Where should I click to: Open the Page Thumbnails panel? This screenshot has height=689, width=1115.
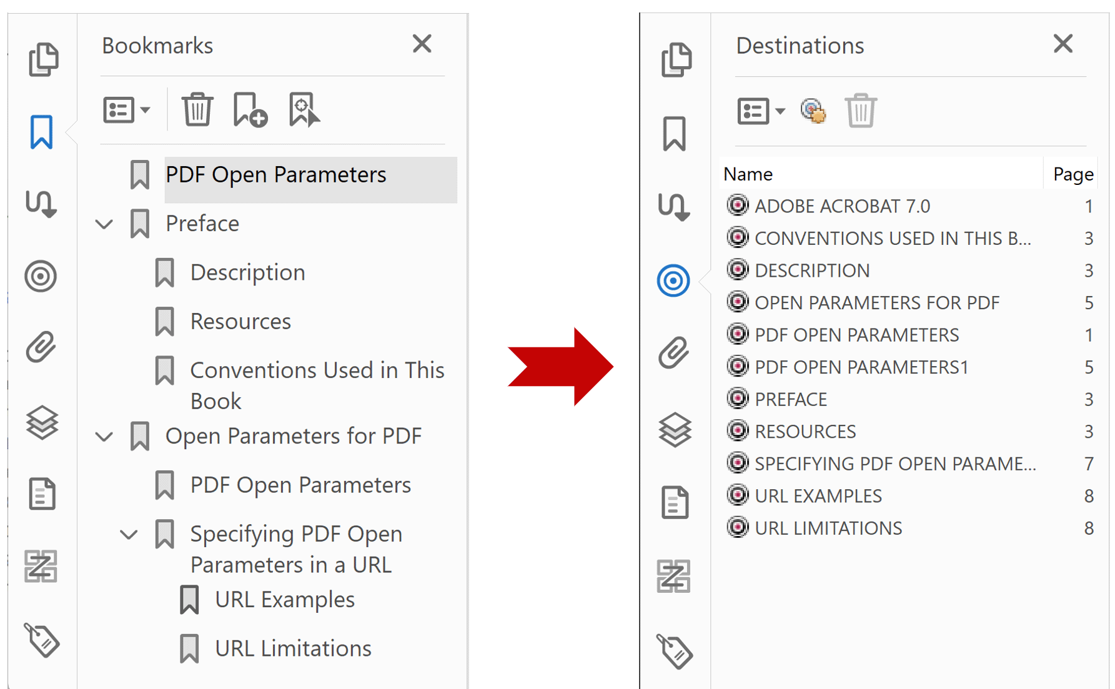click(42, 59)
